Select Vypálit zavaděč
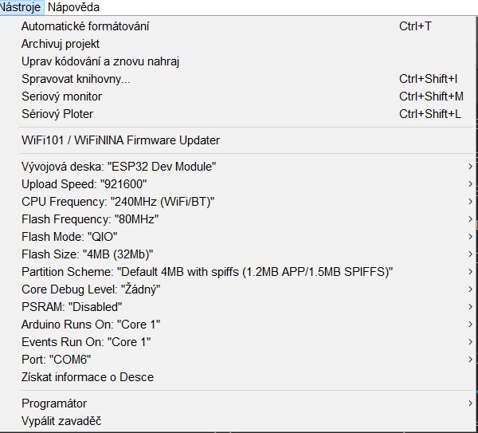This screenshot has height=433, width=478. [x=61, y=420]
